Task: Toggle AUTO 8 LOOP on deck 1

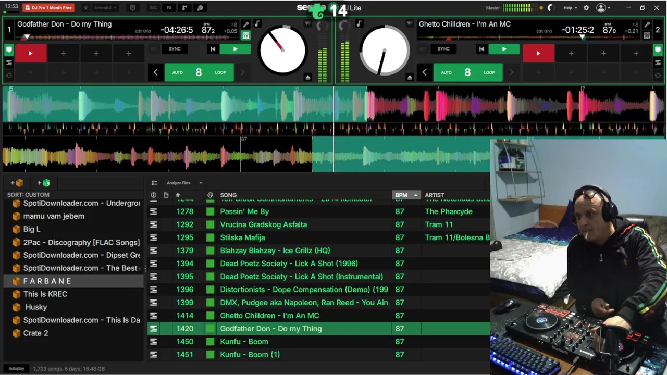Action: [x=199, y=72]
